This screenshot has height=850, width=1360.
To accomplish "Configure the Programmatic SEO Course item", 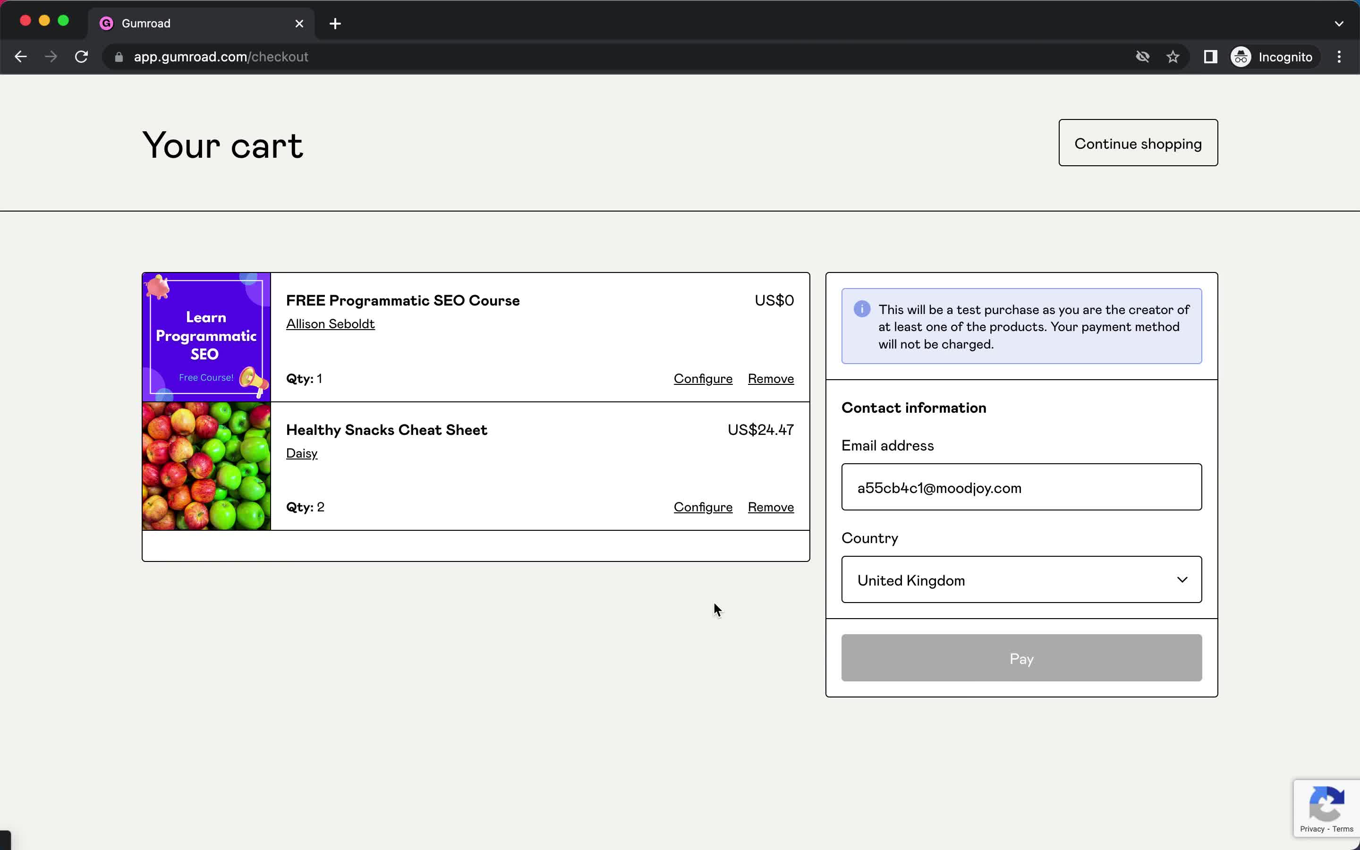I will pos(703,379).
